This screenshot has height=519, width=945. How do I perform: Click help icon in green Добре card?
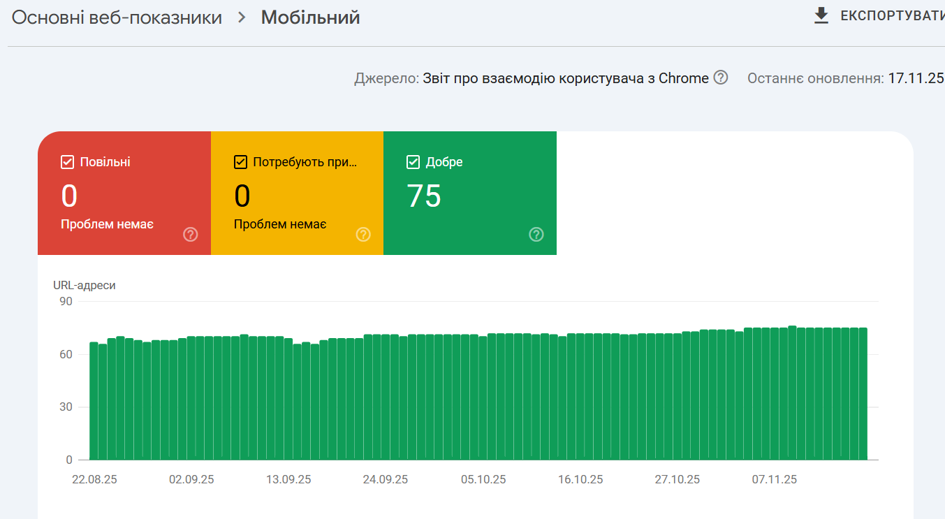536,235
